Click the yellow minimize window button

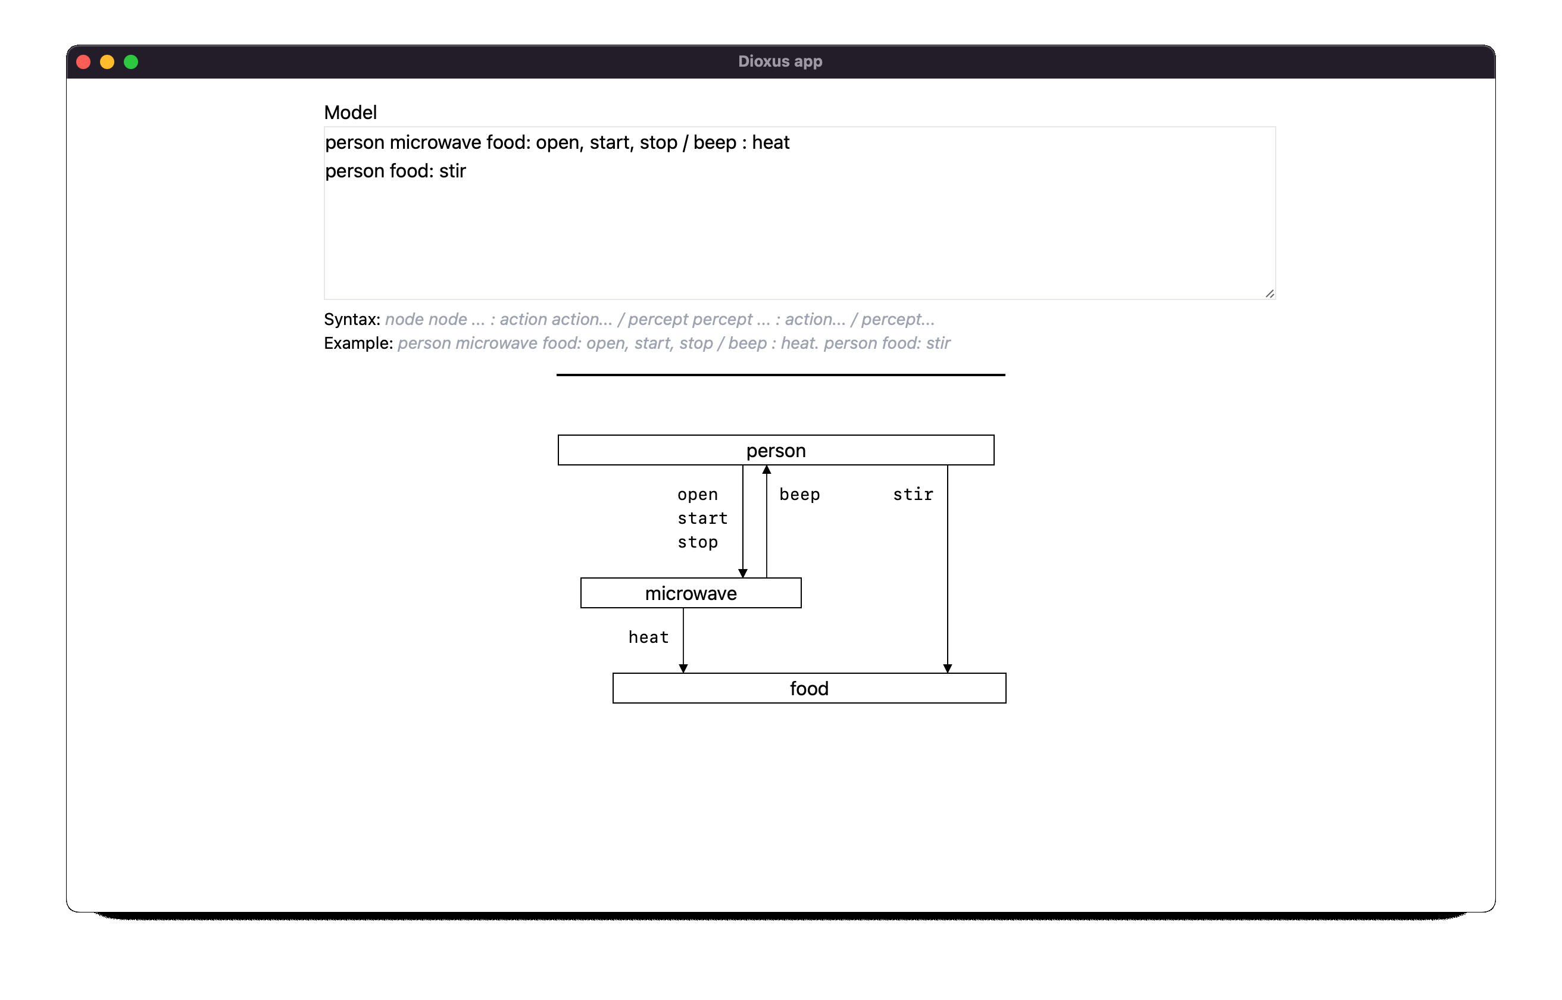click(107, 62)
